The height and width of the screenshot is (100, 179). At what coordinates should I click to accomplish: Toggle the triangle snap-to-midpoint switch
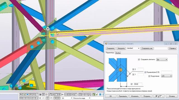tap(30, 98)
